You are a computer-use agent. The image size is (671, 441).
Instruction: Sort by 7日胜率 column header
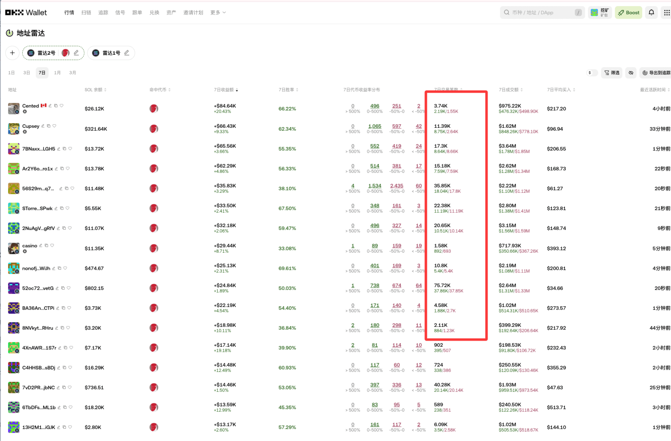coord(288,90)
